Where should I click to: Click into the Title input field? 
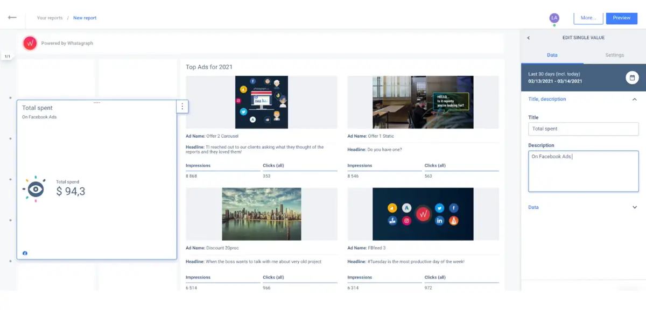(x=584, y=129)
